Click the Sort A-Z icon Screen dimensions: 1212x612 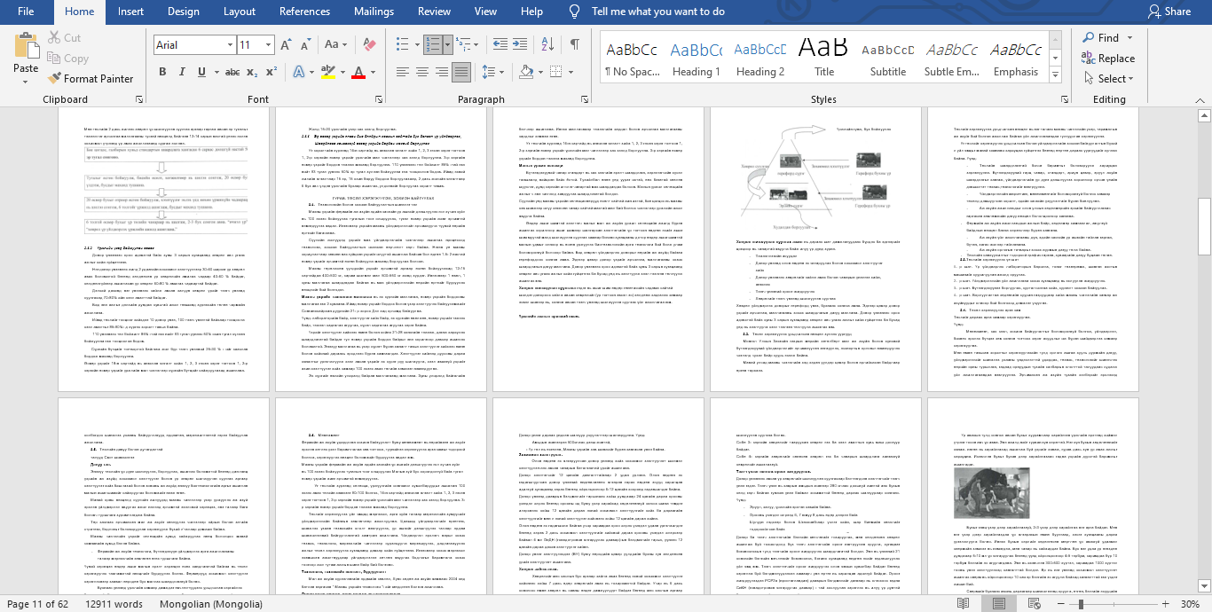pos(547,45)
